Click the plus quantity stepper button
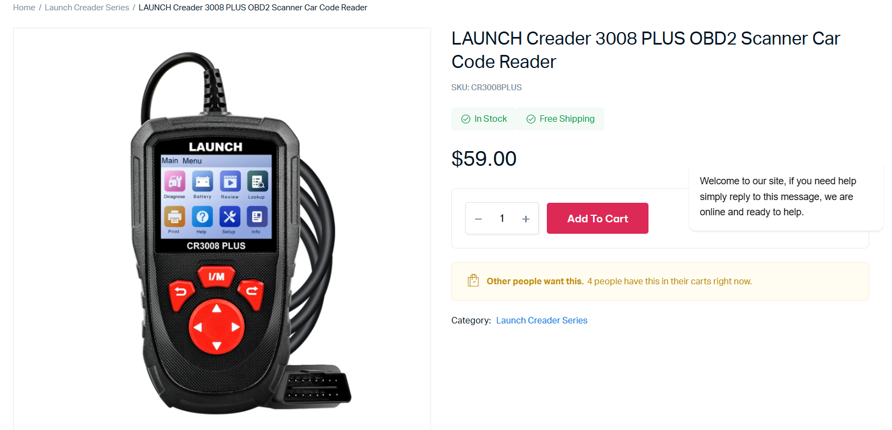 (x=526, y=219)
